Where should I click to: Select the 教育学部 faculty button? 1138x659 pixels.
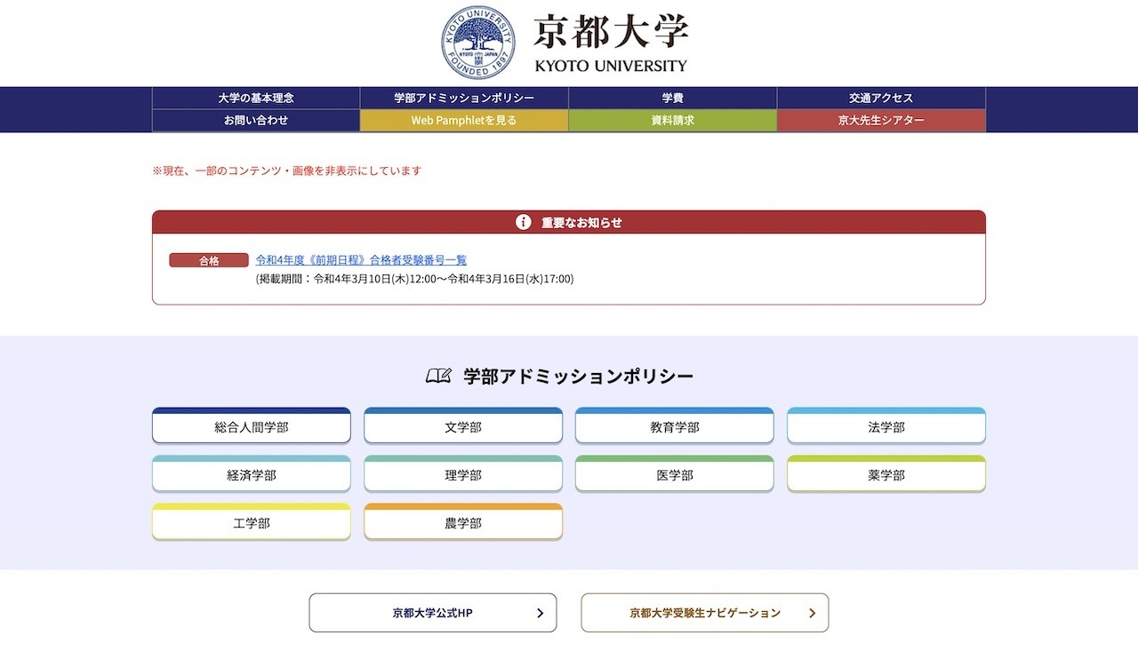(675, 425)
